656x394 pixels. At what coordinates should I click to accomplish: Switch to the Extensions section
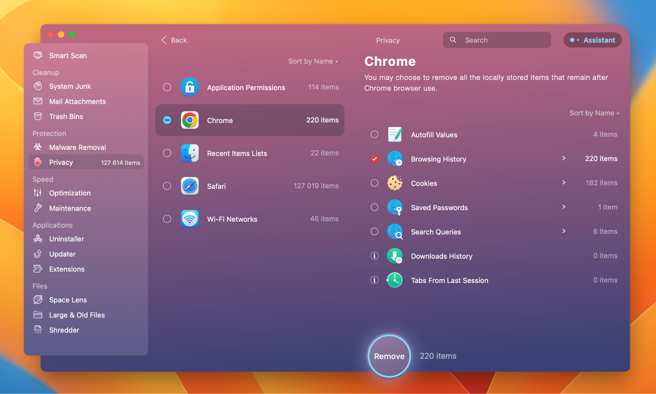67,269
